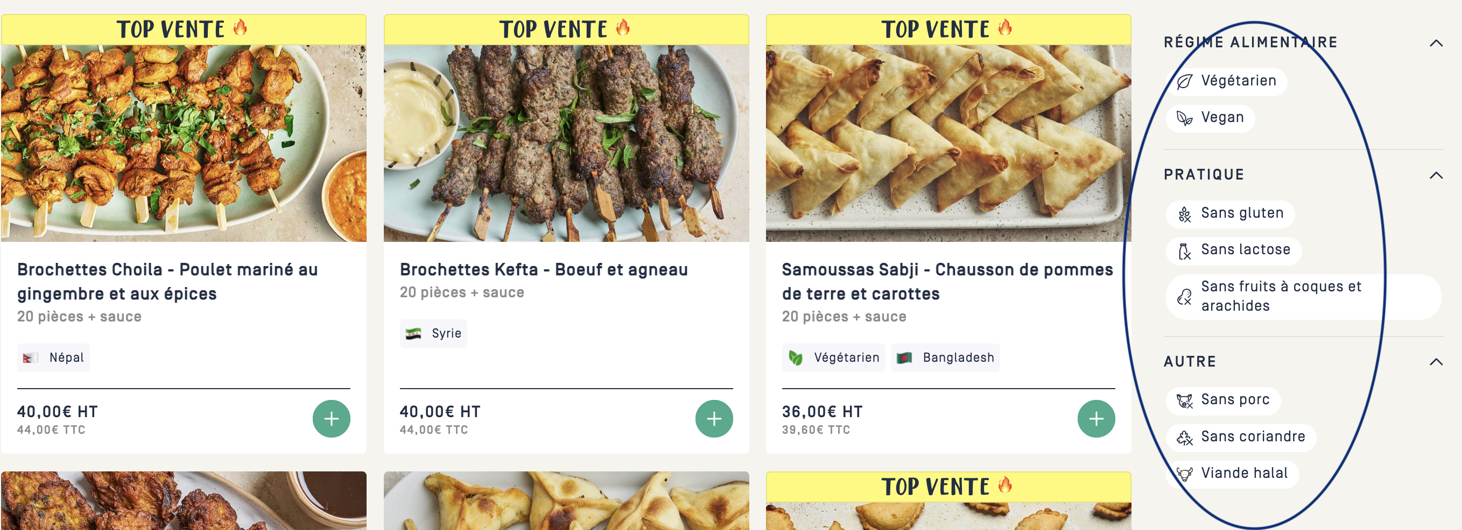1462x530 pixels.
Task: Add Brochettes Kefta to the cart
Action: pos(714,419)
